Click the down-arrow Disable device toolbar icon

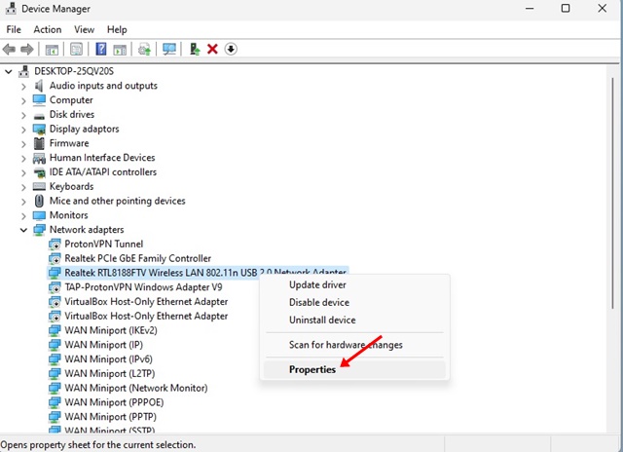pyautogui.click(x=231, y=50)
